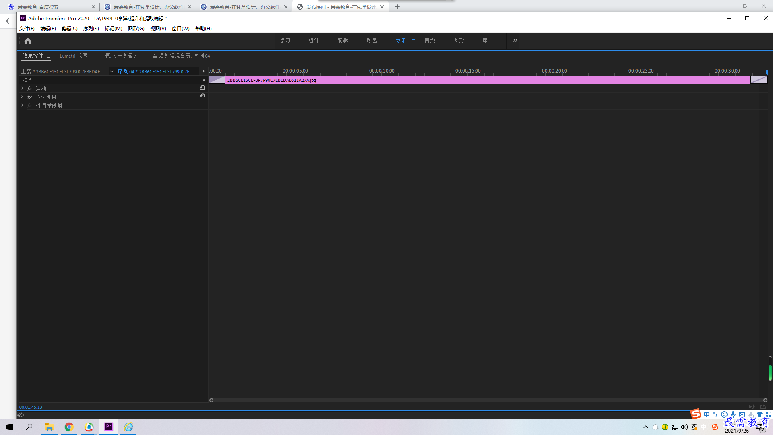This screenshot has height=435, width=773.
Task: Switch to the 音频 workspace
Action: (430, 40)
